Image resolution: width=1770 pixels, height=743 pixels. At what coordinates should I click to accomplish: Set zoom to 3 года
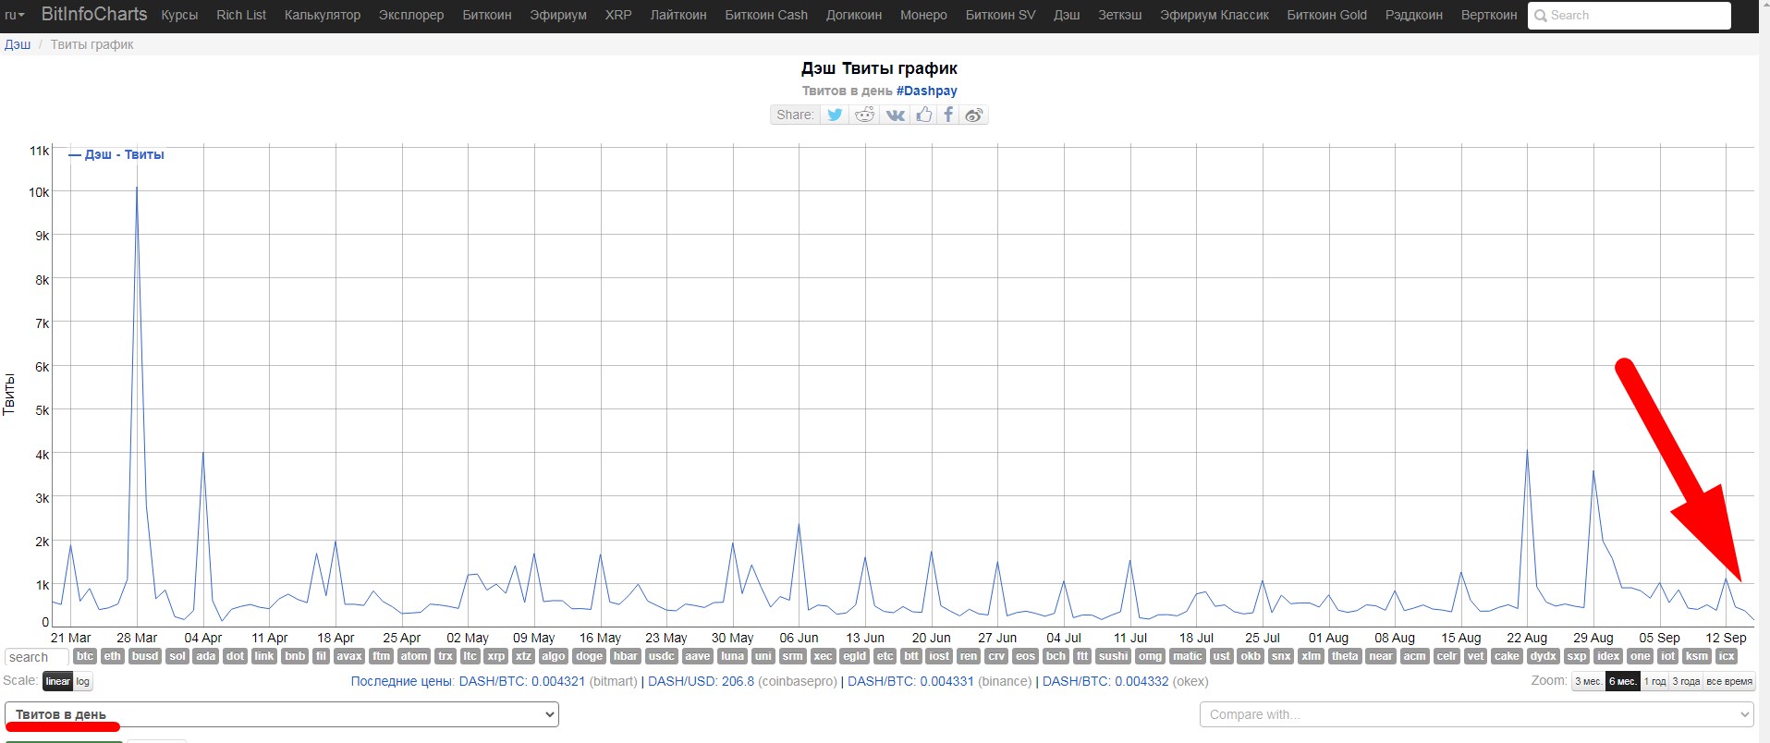click(x=1686, y=681)
